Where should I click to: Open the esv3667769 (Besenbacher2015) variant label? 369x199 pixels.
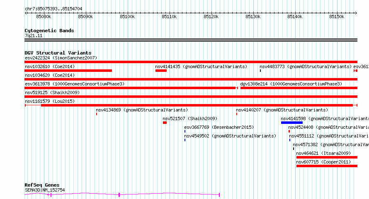tap(219, 127)
